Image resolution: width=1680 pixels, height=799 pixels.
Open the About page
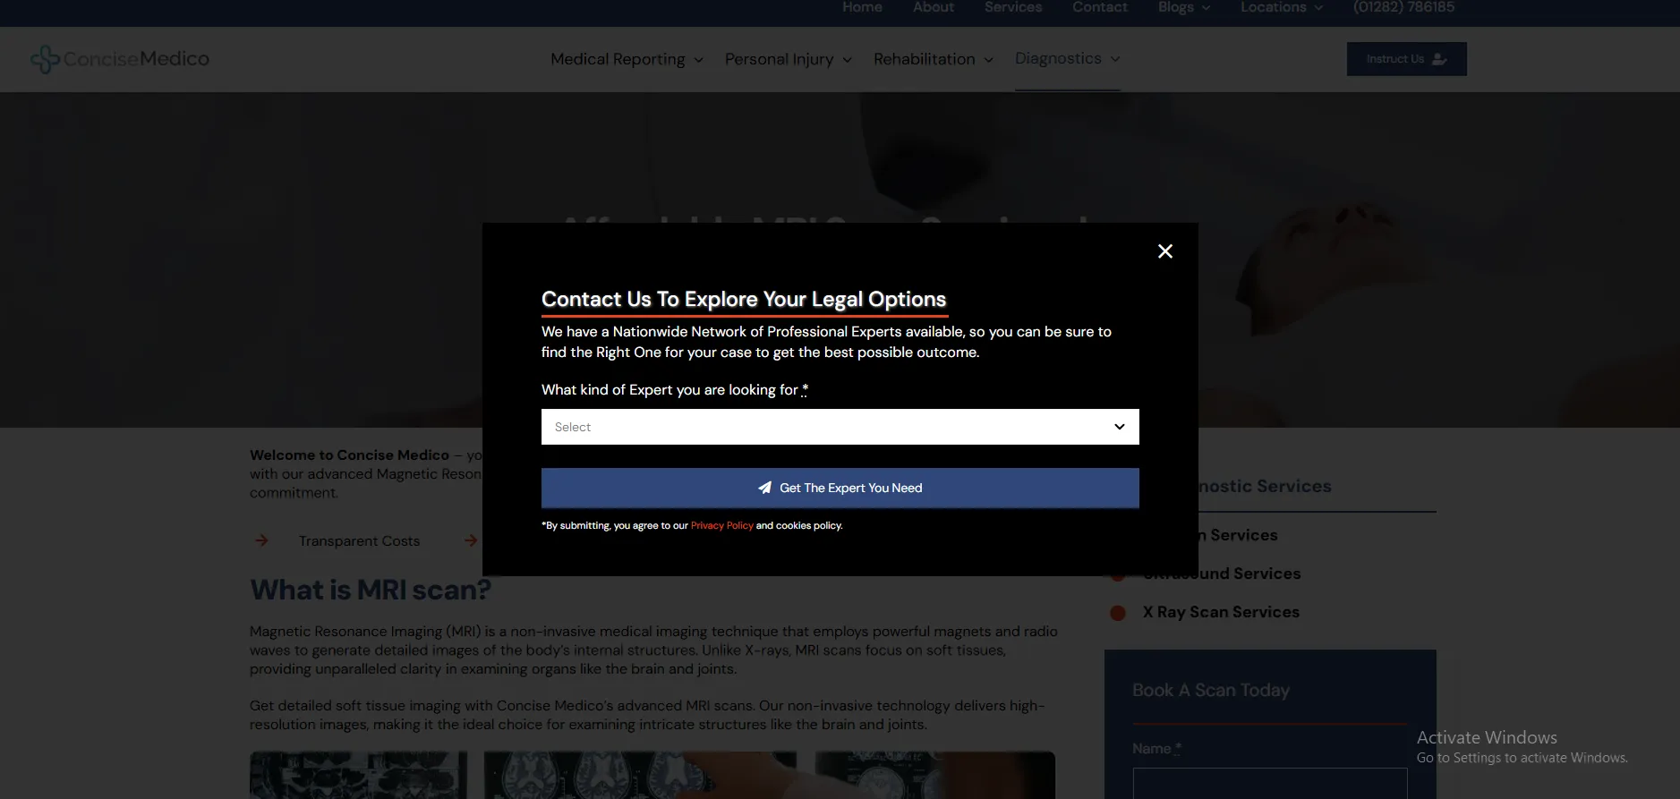pyautogui.click(x=933, y=8)
